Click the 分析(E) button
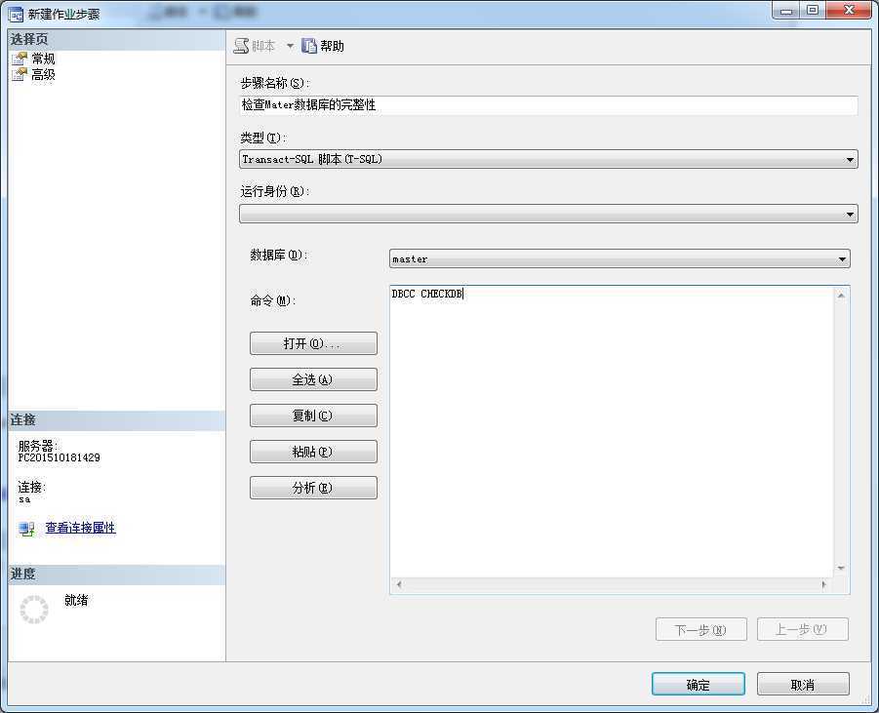This screenshot has width=879, height=713. (313, 488)
